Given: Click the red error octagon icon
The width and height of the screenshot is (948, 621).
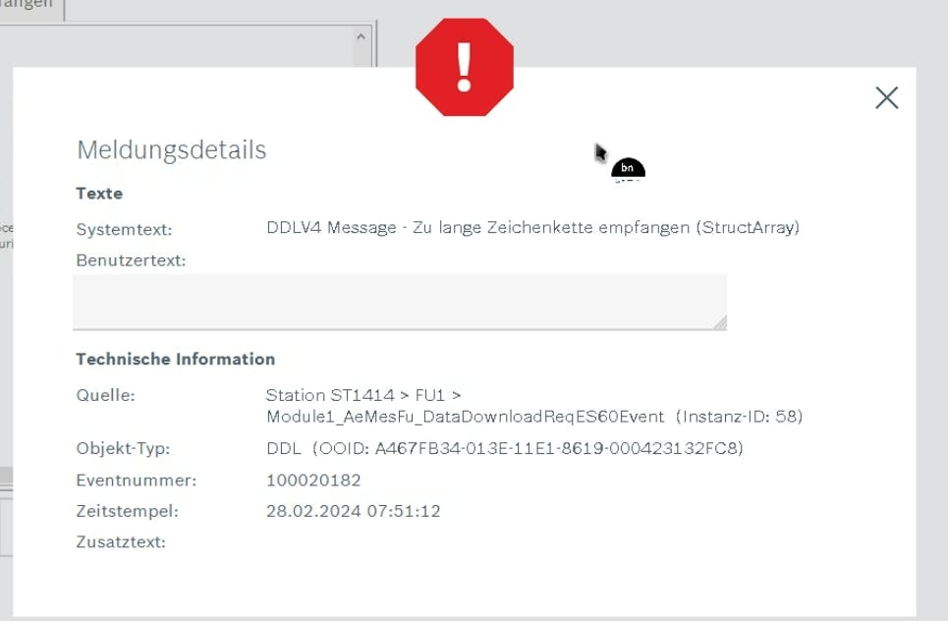Looking at the screenshot, I should coord(465,67).
